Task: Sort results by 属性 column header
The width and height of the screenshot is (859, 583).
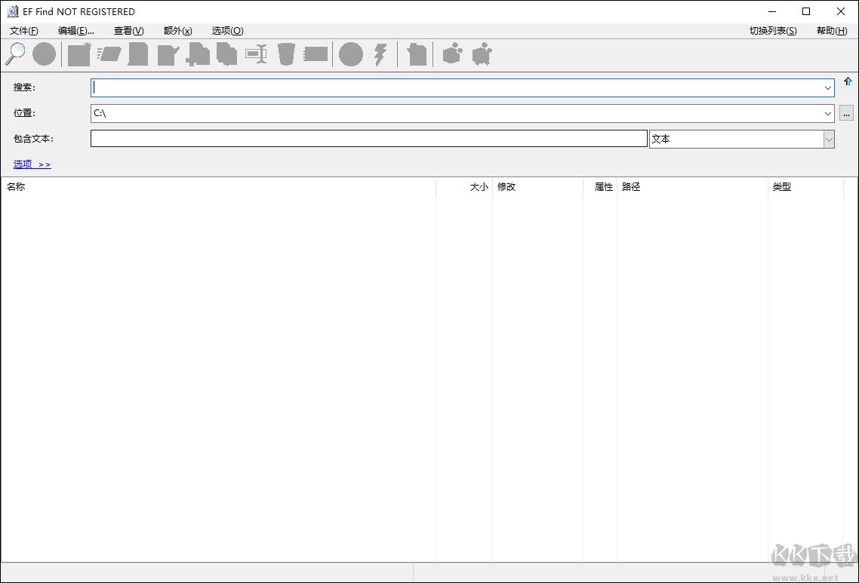Action: (x=600, y=187)
